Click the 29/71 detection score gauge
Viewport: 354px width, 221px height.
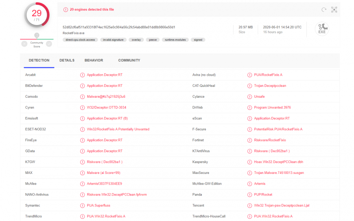coord(37,15)
